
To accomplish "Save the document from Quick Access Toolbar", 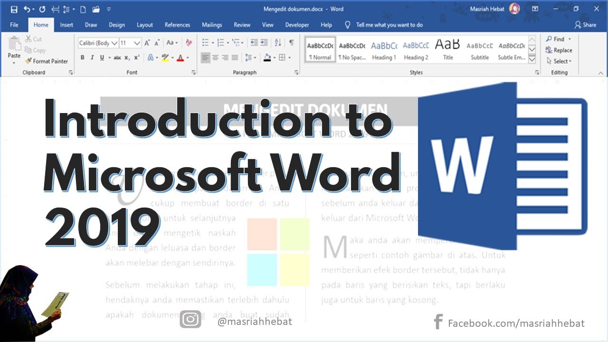I will coord(14,9).
